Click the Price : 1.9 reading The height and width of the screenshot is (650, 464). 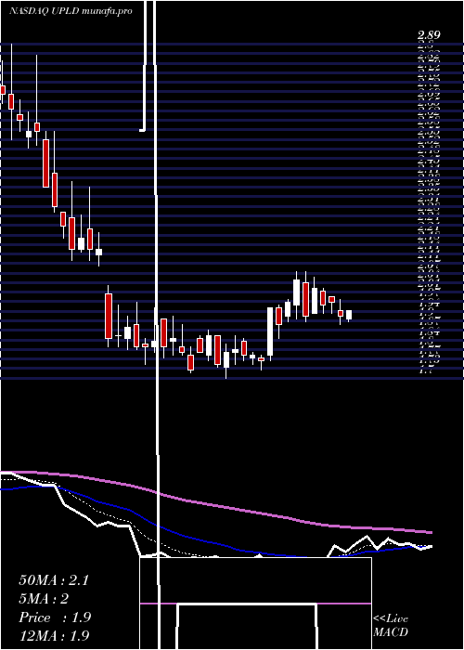tap(55, 617)
